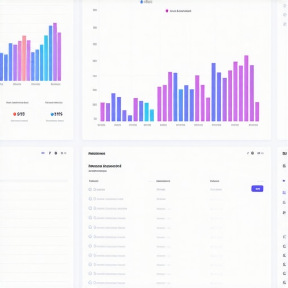This screenshot has height=288, width=288.
Task: Select the stat card with the red dot
Action: (x=19, y=115)
